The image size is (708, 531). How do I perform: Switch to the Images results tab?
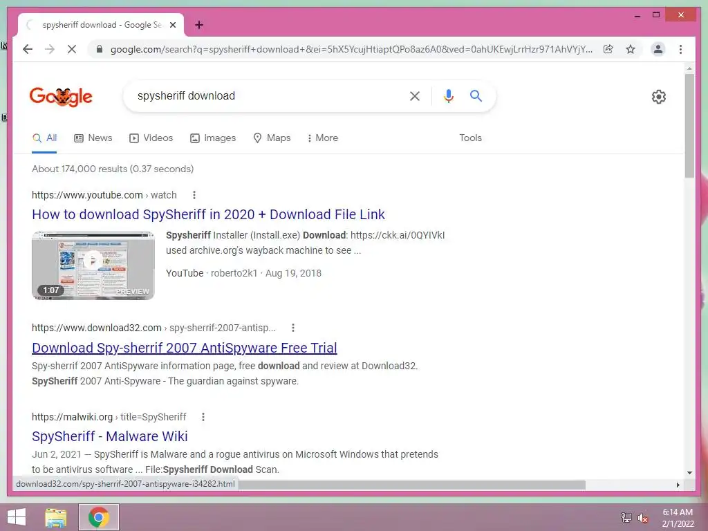[213, 138]
